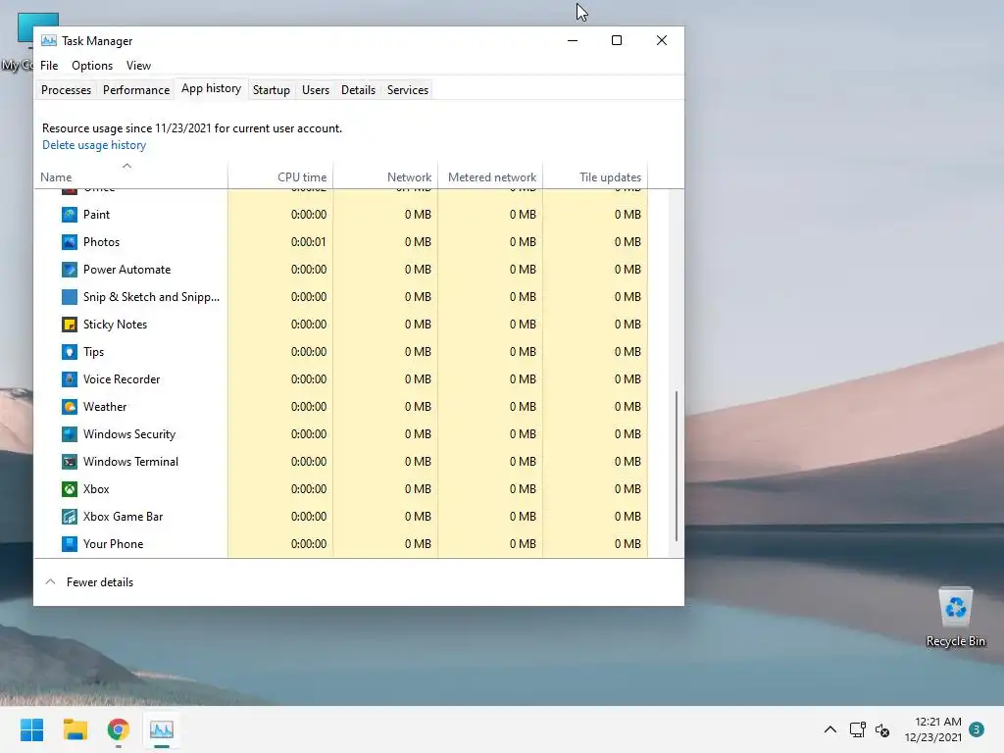The height and width of the screenshot is (753, 1004).
Task: Click the Fewer details label
Action: coord(100,582)
